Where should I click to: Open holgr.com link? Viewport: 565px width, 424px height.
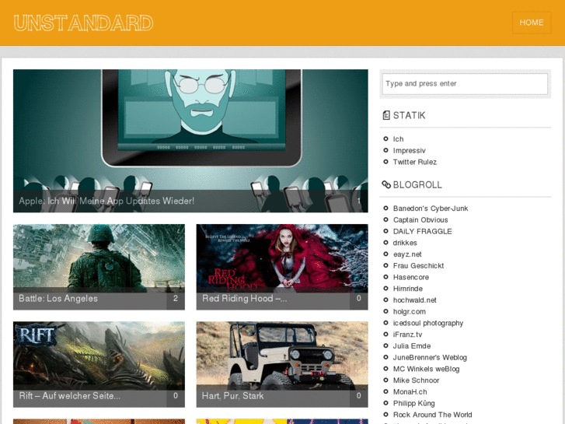(409, 311)
